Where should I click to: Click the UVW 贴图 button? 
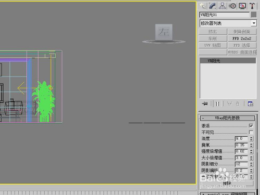point(213,45)
